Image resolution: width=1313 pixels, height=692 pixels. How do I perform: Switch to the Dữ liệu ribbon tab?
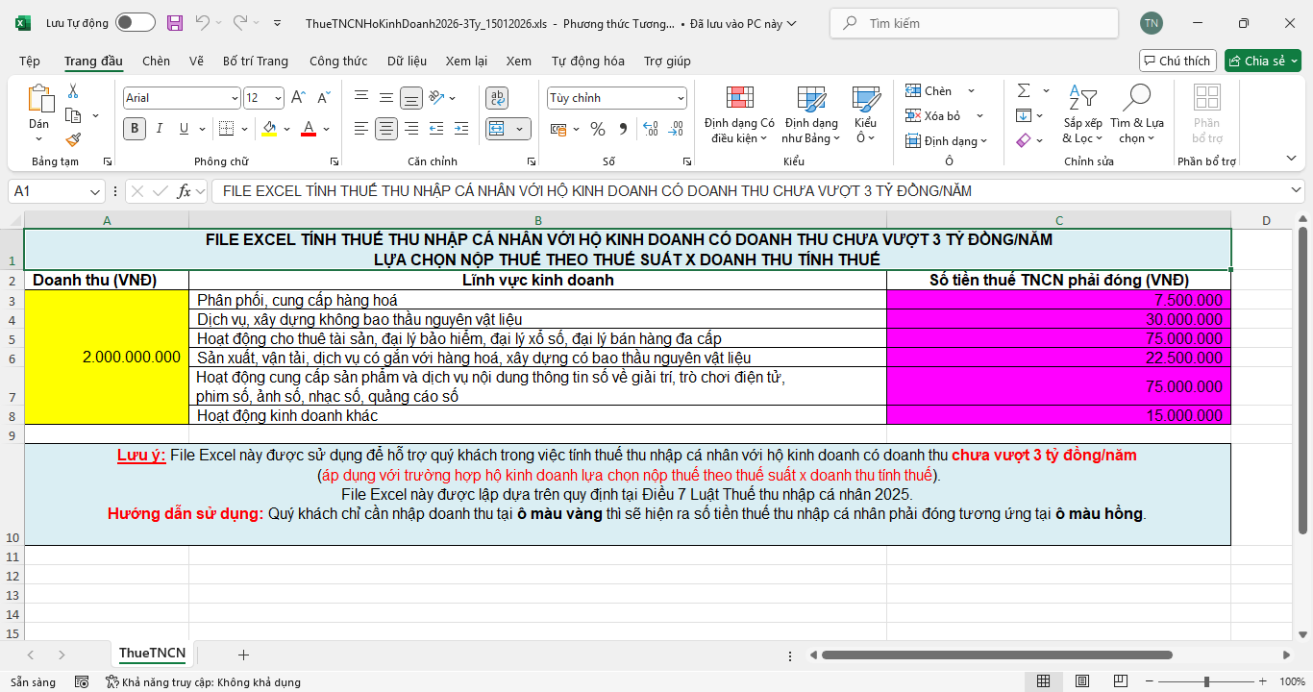click(x=407, y=61)
